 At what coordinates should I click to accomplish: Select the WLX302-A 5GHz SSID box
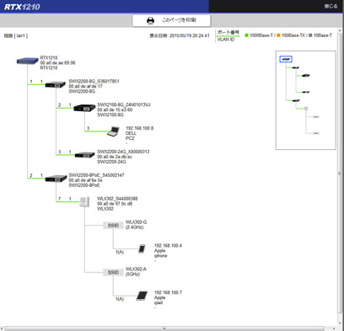[113, 272]
